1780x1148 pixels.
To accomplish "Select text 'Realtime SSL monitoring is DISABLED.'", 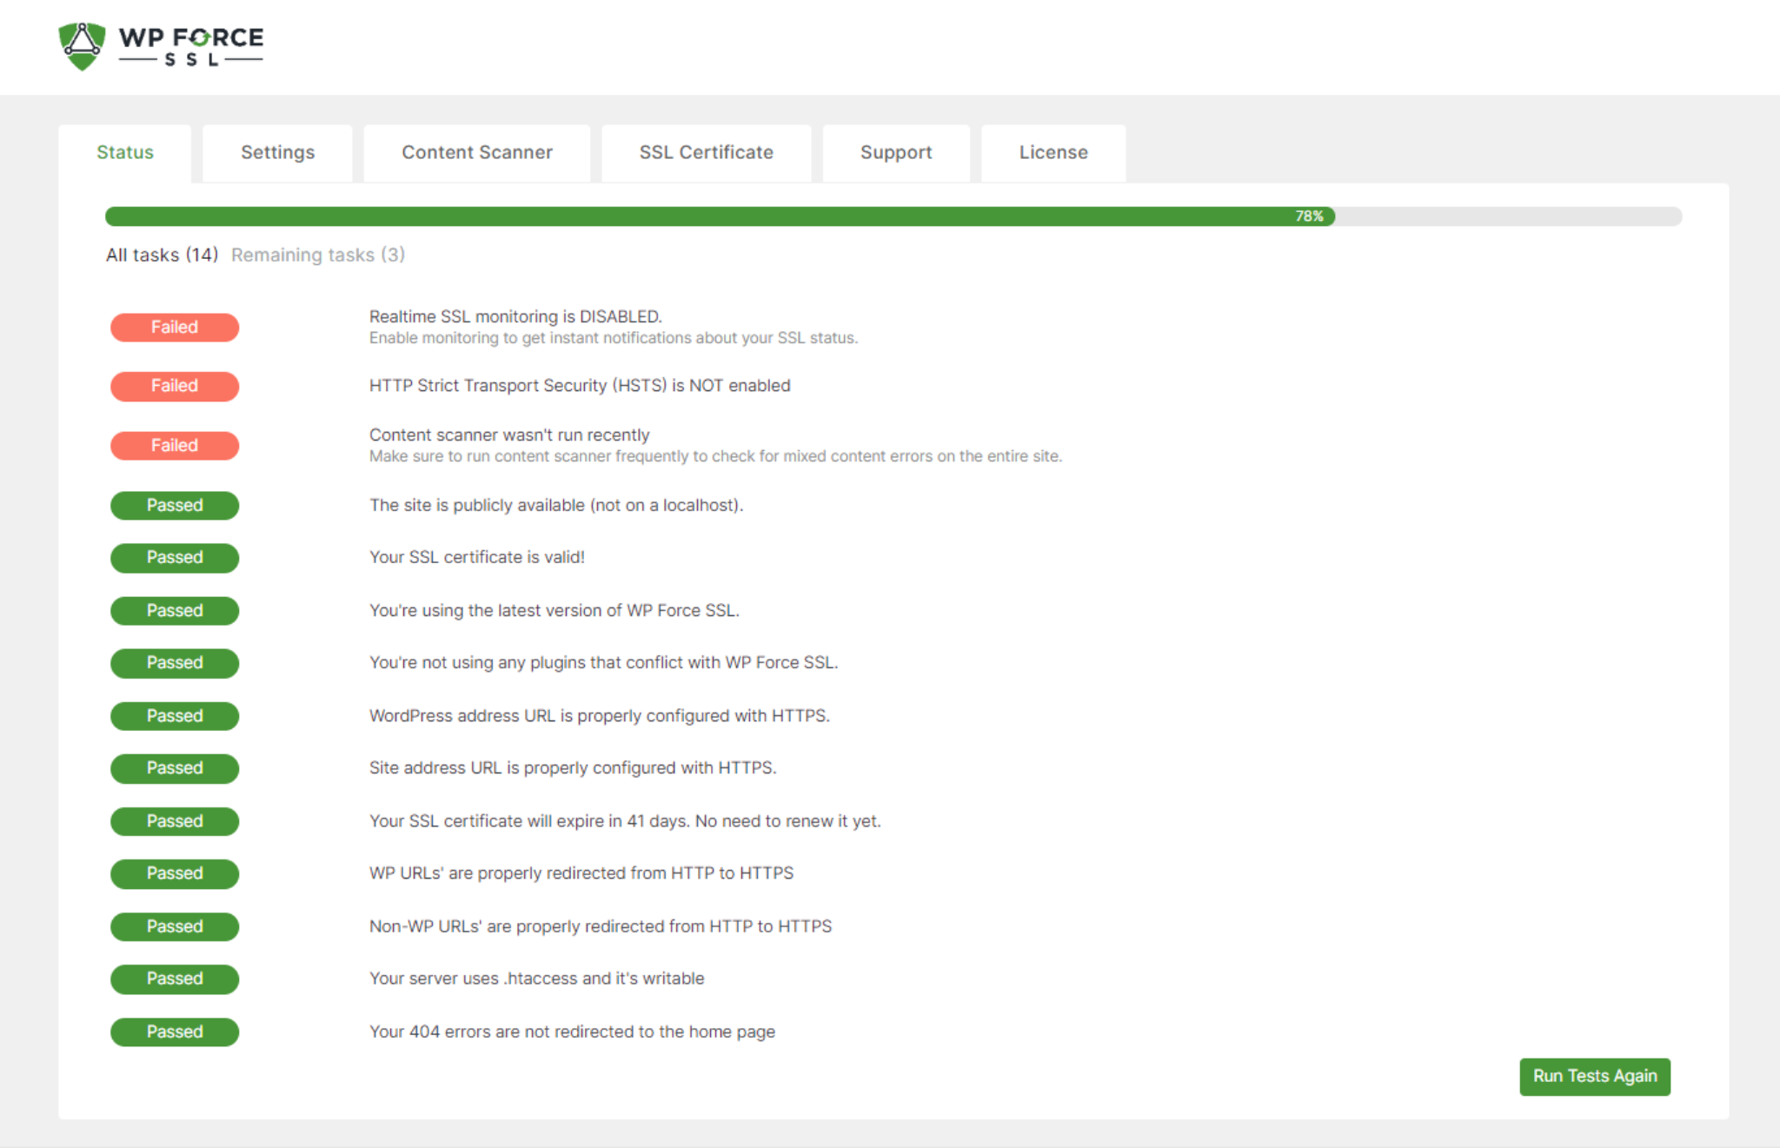I will (x=515, y=316).
